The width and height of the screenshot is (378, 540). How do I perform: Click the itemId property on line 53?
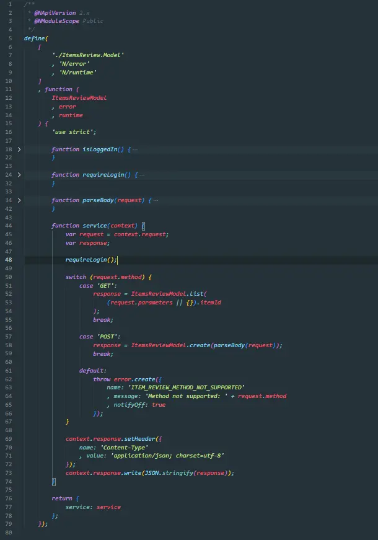point(211,303)
